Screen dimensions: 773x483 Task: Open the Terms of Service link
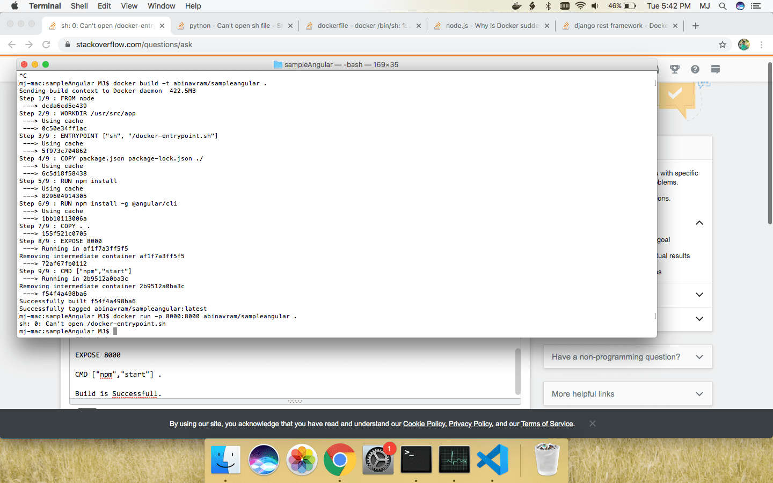click(x=546, y=423)
